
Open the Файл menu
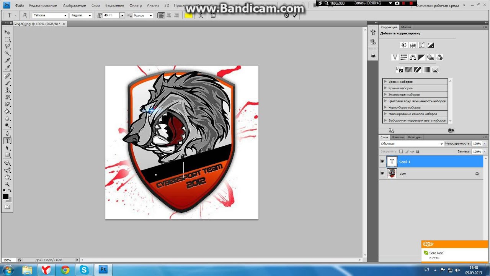click(x=20, y=5)
